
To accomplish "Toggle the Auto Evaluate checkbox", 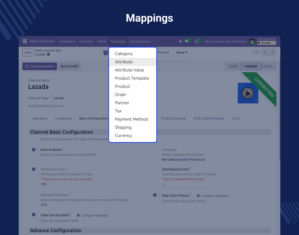I will click(34, 150).
